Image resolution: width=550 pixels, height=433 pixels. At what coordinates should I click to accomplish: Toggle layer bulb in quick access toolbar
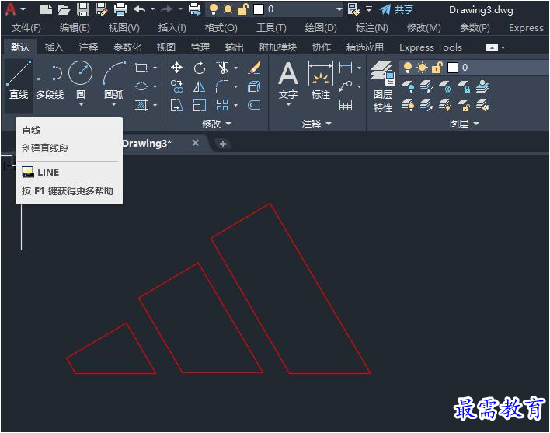(214, 9)
